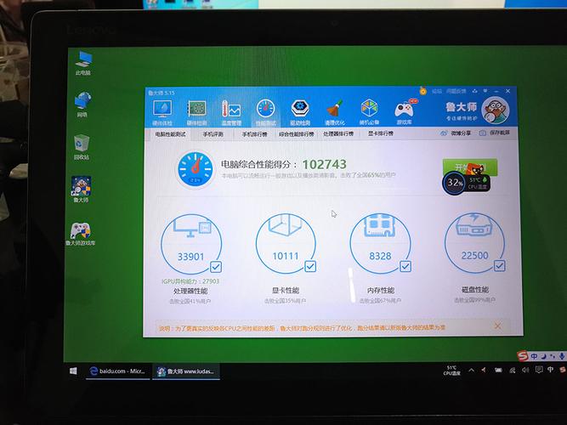Click the location arrow tray icon

click(485, 370)
